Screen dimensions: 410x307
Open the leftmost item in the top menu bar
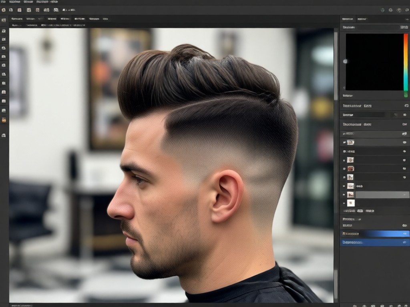point(3,2)
